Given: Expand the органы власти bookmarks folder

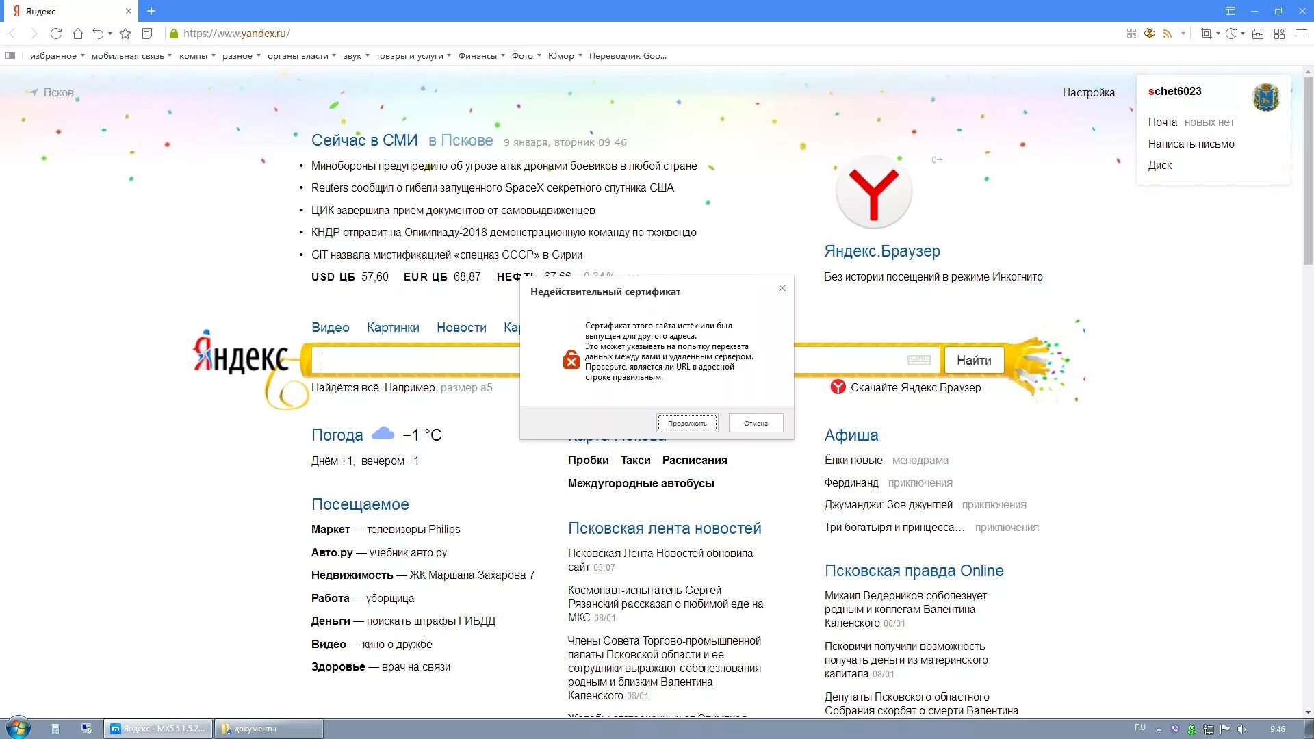Looking at the screenshot, I should [302, 56].
